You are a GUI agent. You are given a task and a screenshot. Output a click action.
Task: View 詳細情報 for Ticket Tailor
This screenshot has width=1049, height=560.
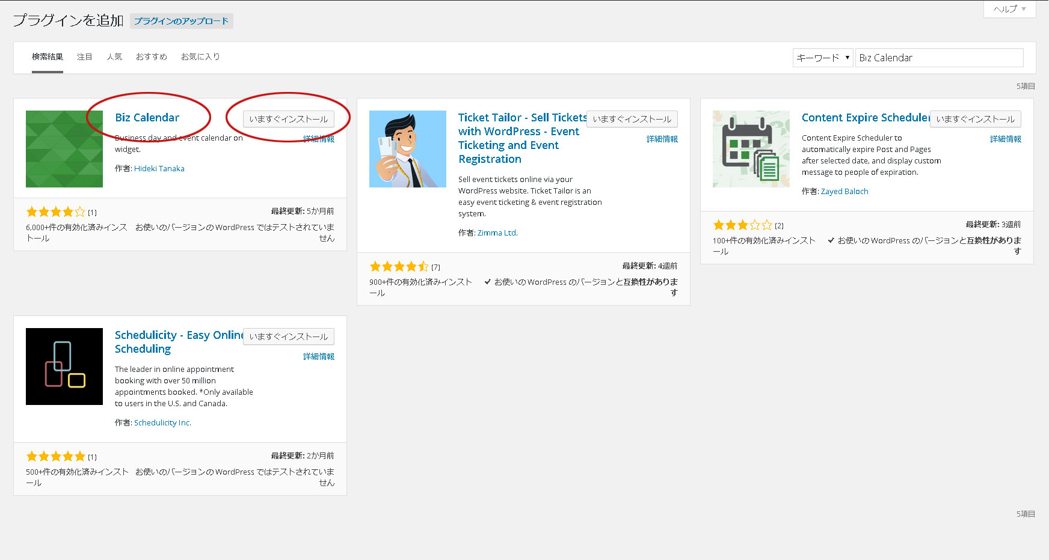(x=662, y=139)
